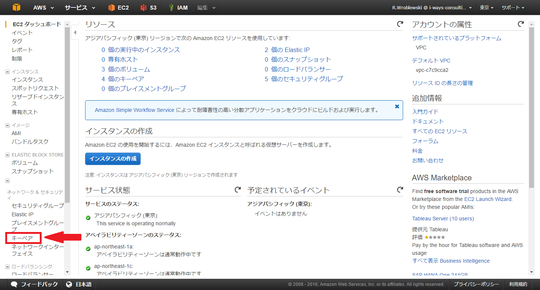This screenshot has width=540, height=290.
Task: Open バンドルタスク in the sidebar
Action: 30,142
